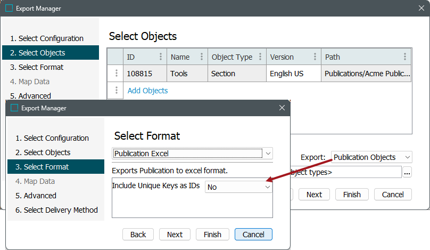Close the front Export Manager dialog
430x250 pixels.
click(282, 108)
